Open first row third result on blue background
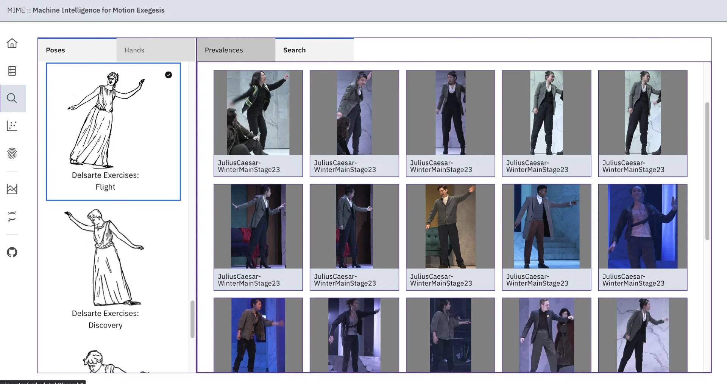This screenshot has height=384, width=727. click(451, 112)
